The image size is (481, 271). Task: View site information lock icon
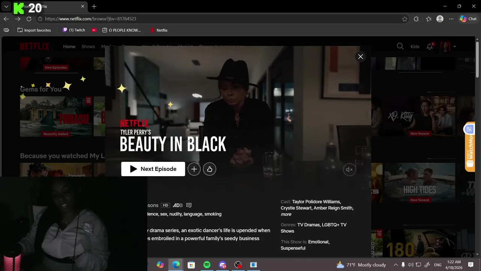coord(40,19)
